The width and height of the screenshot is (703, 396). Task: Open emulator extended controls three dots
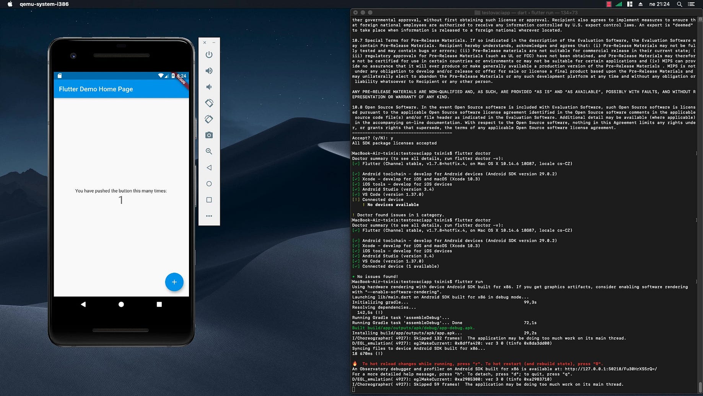tap(209, 216)
